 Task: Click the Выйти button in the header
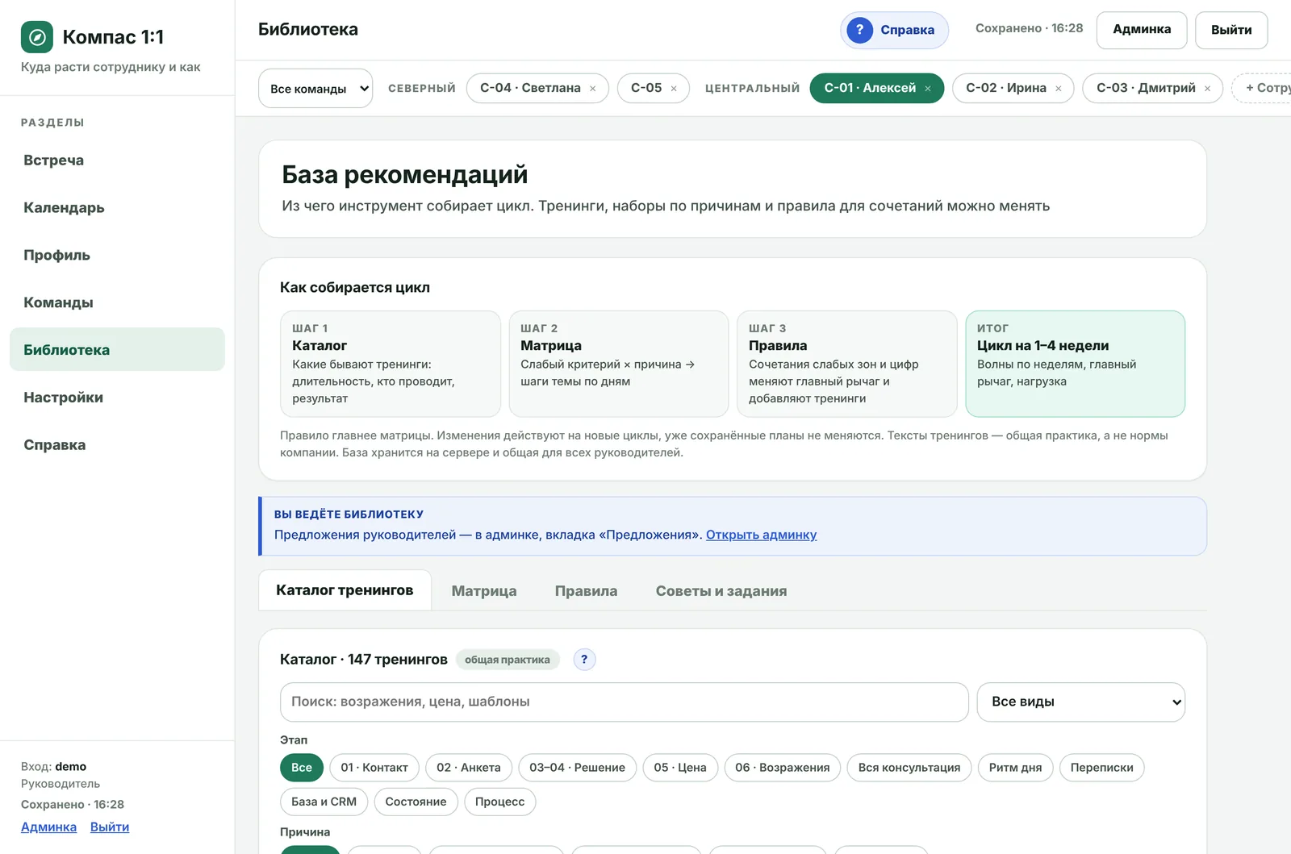coord(1231,30)
